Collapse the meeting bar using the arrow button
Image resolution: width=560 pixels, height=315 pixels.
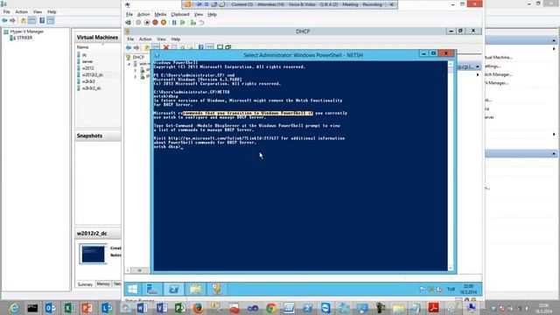391,4
